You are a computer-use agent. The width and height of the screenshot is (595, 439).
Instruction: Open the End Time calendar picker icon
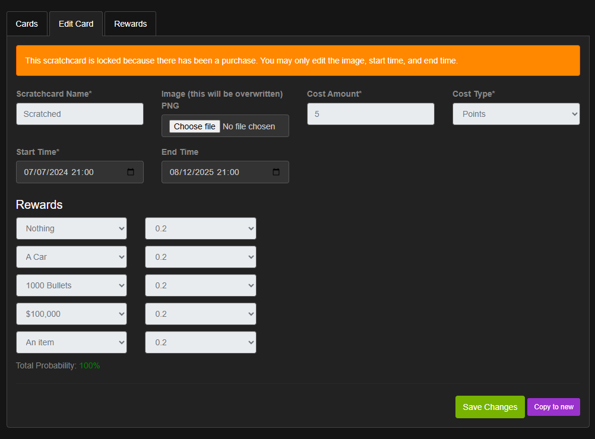pos(276,173)
